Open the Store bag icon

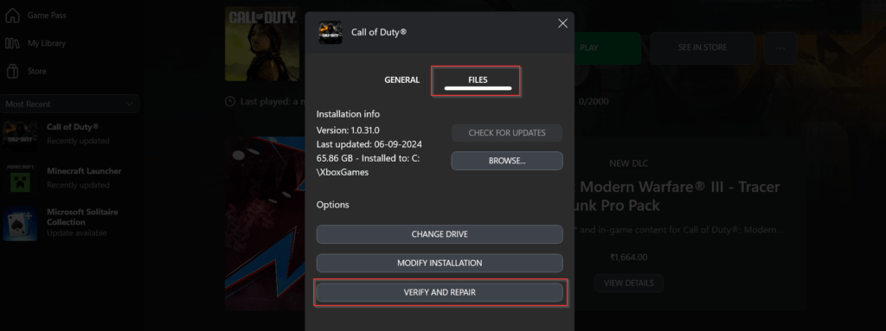pos(12,71)
